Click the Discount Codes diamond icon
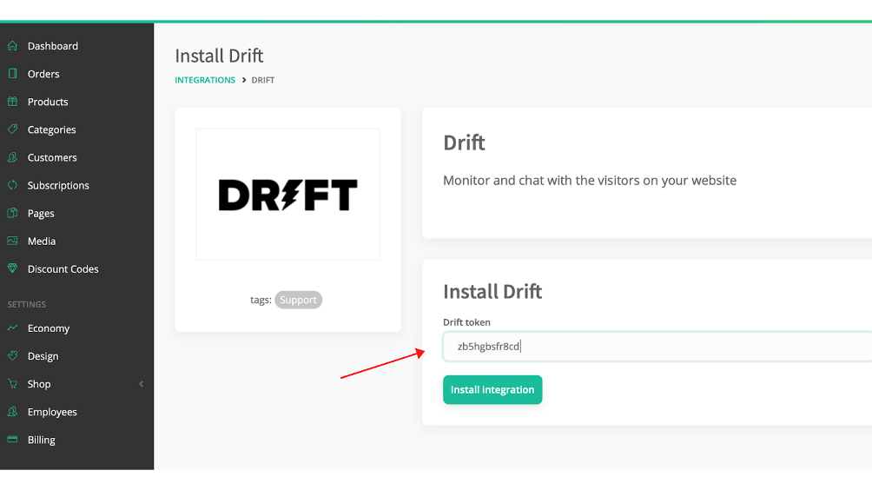 click(12, 268)
